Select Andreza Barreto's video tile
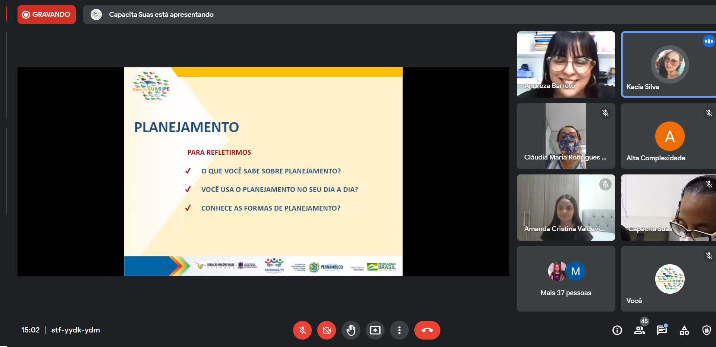716x347 pixels. [566, 64]
